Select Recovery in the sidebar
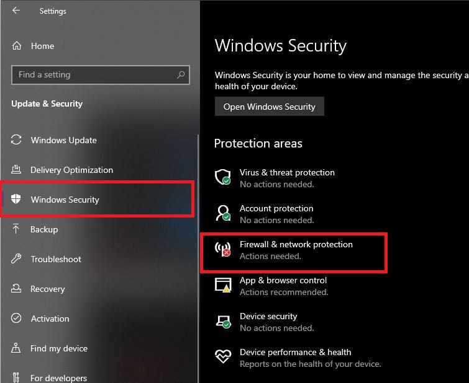This screenshot has height=383, width=469. [47, 289]
